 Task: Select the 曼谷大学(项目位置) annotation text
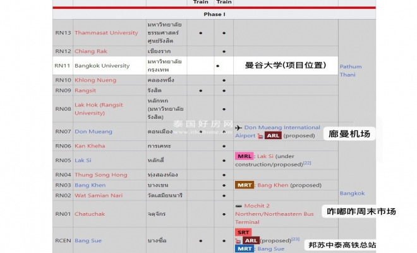click(286, 65)
